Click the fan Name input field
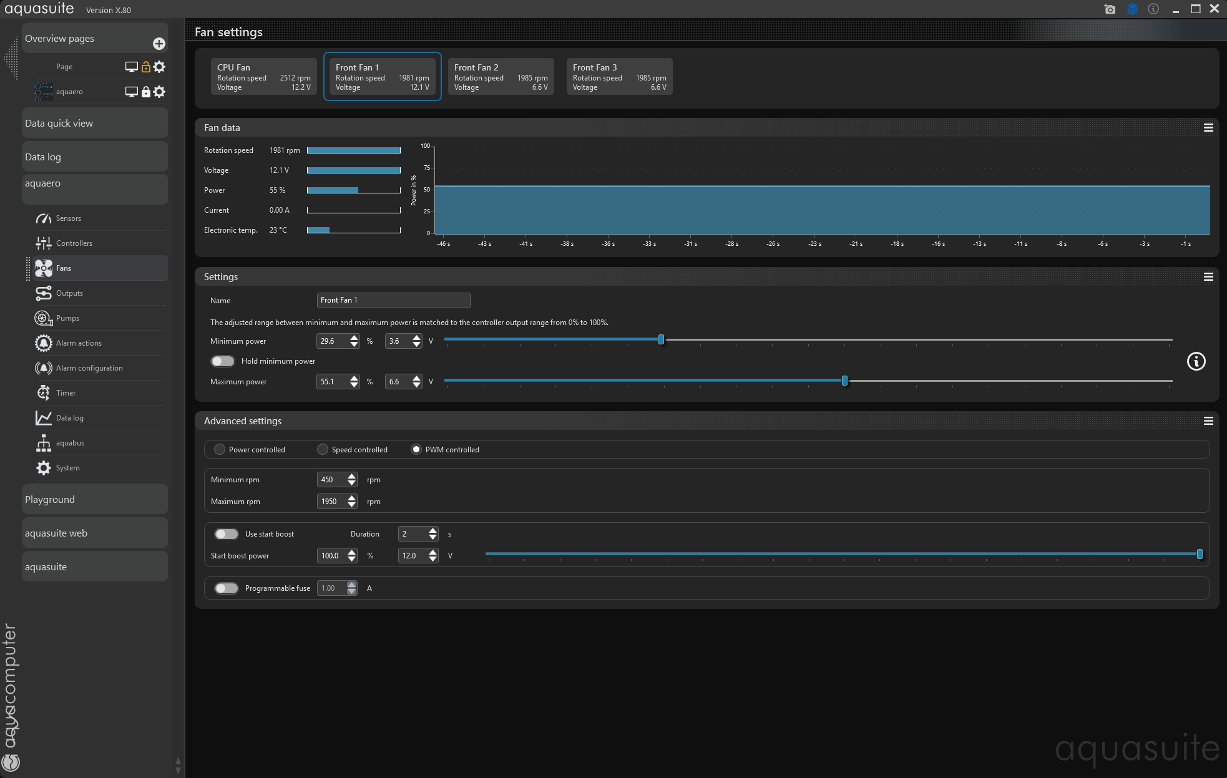The image size is (1227, 778). point(394,300)
